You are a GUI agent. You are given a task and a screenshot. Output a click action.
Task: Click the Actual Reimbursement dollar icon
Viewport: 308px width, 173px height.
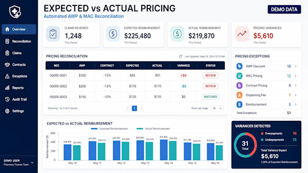pyautogui.click(x=178, y=34)
